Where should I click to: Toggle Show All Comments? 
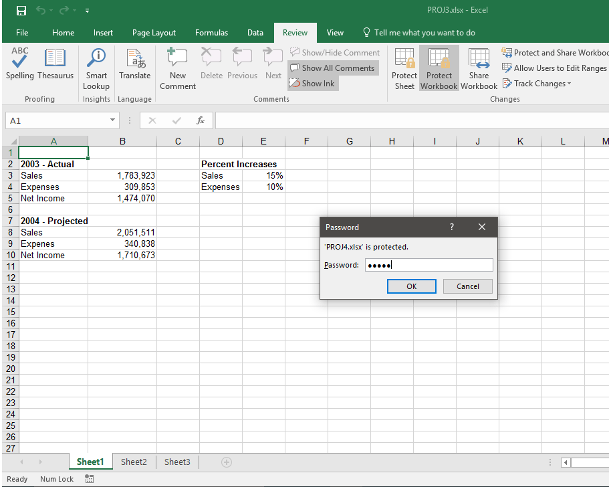click(333, 68)
